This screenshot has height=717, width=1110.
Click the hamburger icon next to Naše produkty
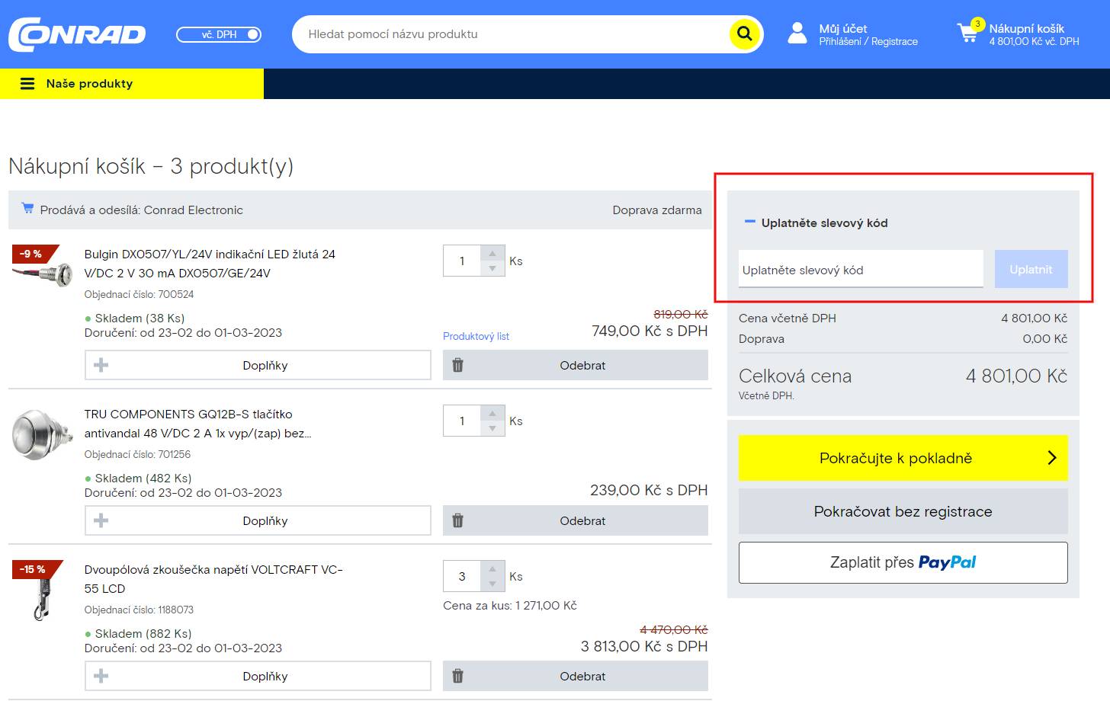point(27,84)
